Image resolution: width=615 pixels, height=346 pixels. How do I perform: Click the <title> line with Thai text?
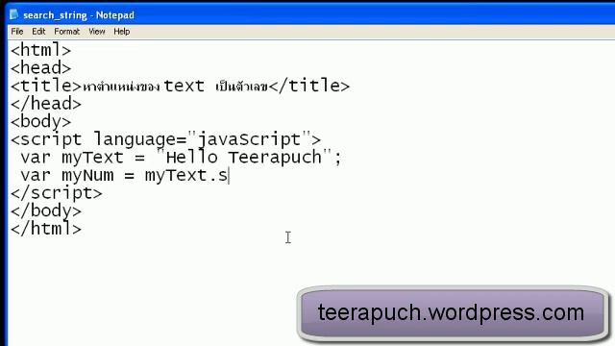(x=180, y=86)
